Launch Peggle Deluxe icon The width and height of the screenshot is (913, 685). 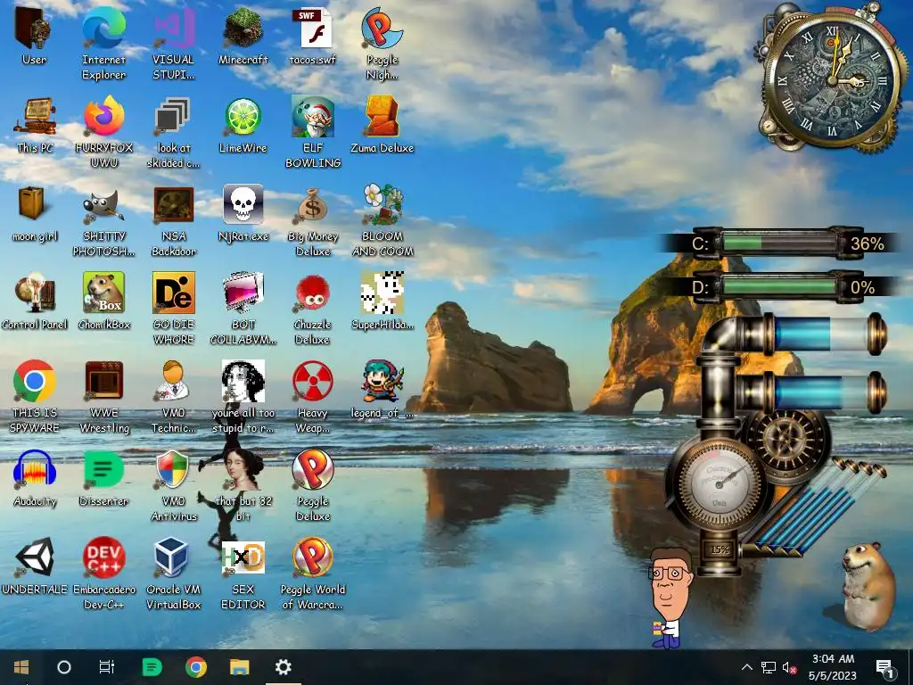[313, 469]
